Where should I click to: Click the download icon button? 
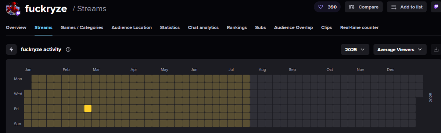coord(436,49)
